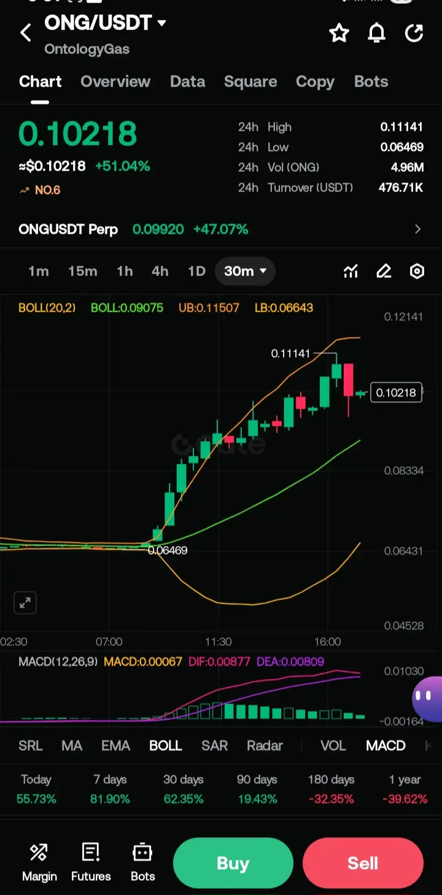Viewport: 442px width, 895px height.
Task: Tap the MACD(12,26,9) indicator legend
Action: coord(58,662)
